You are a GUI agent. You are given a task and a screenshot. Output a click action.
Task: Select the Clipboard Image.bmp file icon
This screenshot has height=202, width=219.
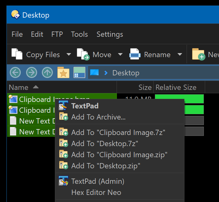pyautogui.click(x=13, y=99)
